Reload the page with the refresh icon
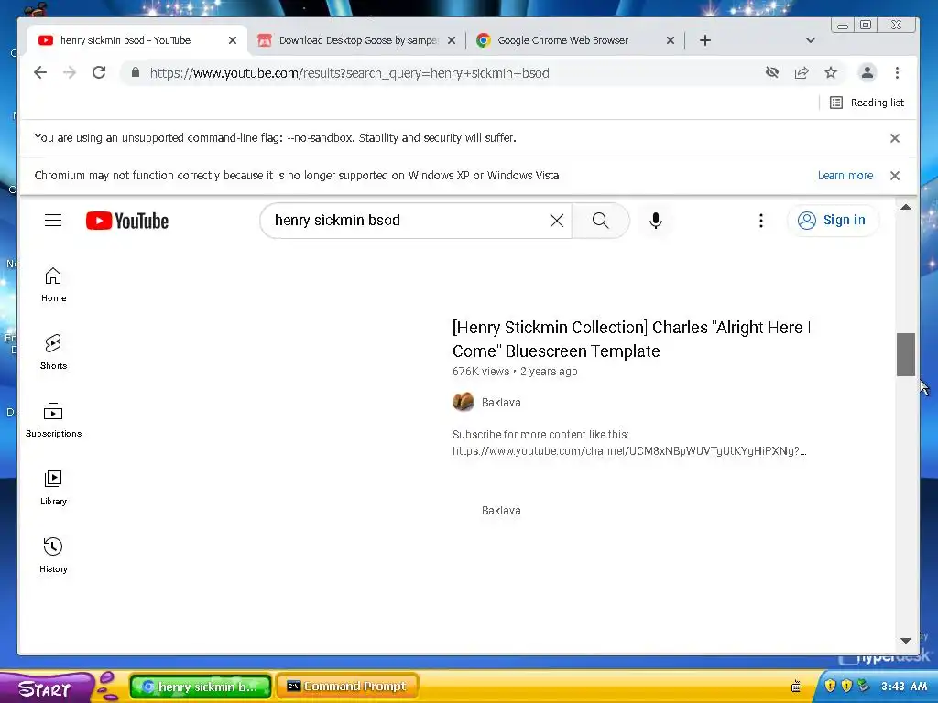The width and height of the screenshot is (938, 703). (x=99, y=73)
